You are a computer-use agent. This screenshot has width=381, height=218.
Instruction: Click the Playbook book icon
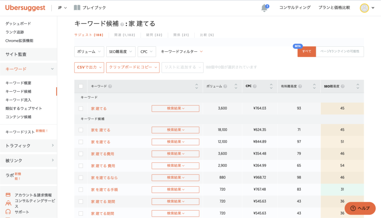[x=77, y=7]
